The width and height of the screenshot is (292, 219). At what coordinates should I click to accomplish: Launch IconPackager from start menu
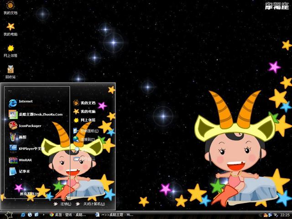pos(25,126)
